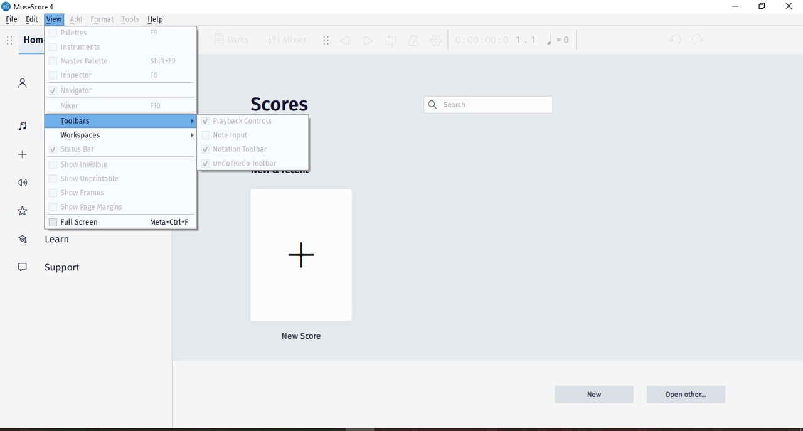Open the playback settings gear icon
This screenshot has height=431, width=803.
coord(435,40)
